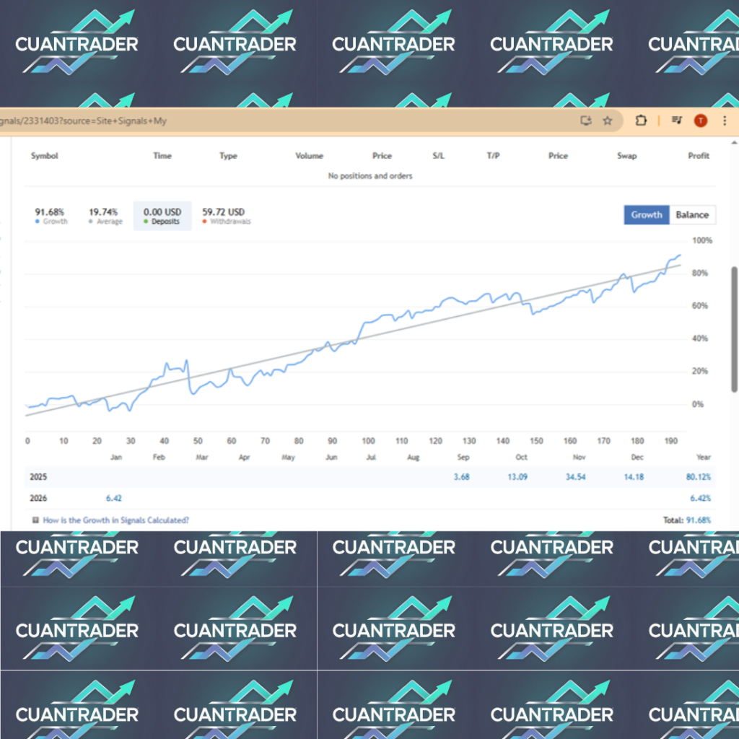Toggle the 59.72 USD Withdrawals series
Viewport: 739px width, 739px height.
(226, 216)
